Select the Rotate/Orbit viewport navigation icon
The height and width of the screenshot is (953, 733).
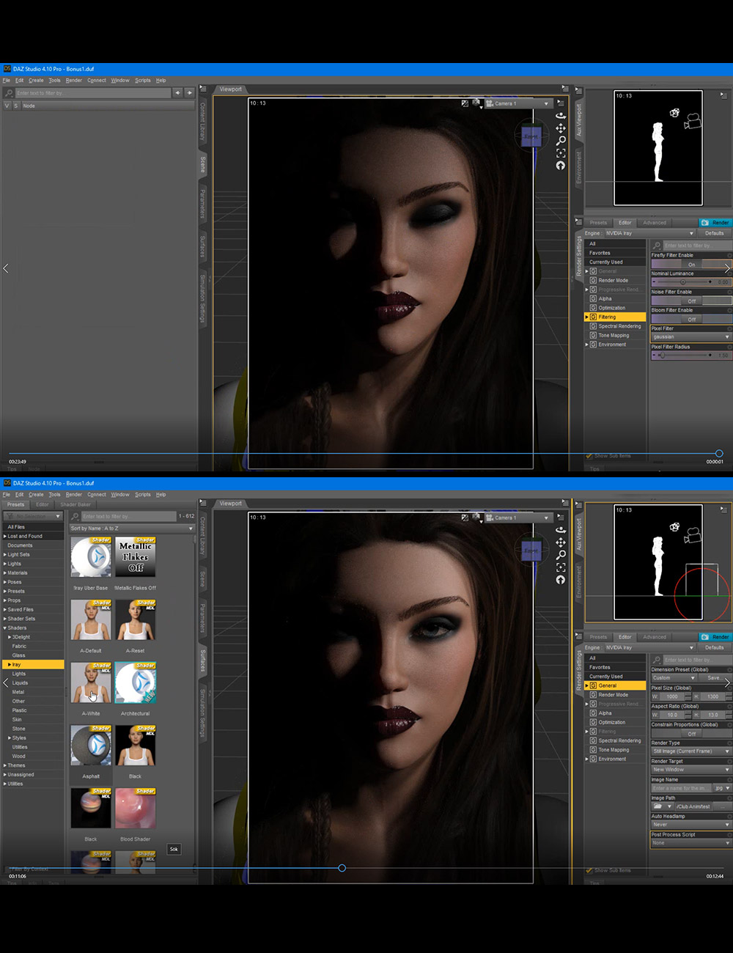coord(561,116)
